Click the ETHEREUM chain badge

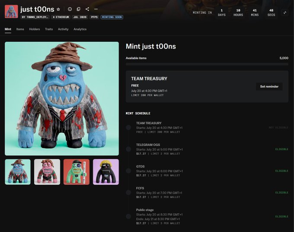click(61, 17)
